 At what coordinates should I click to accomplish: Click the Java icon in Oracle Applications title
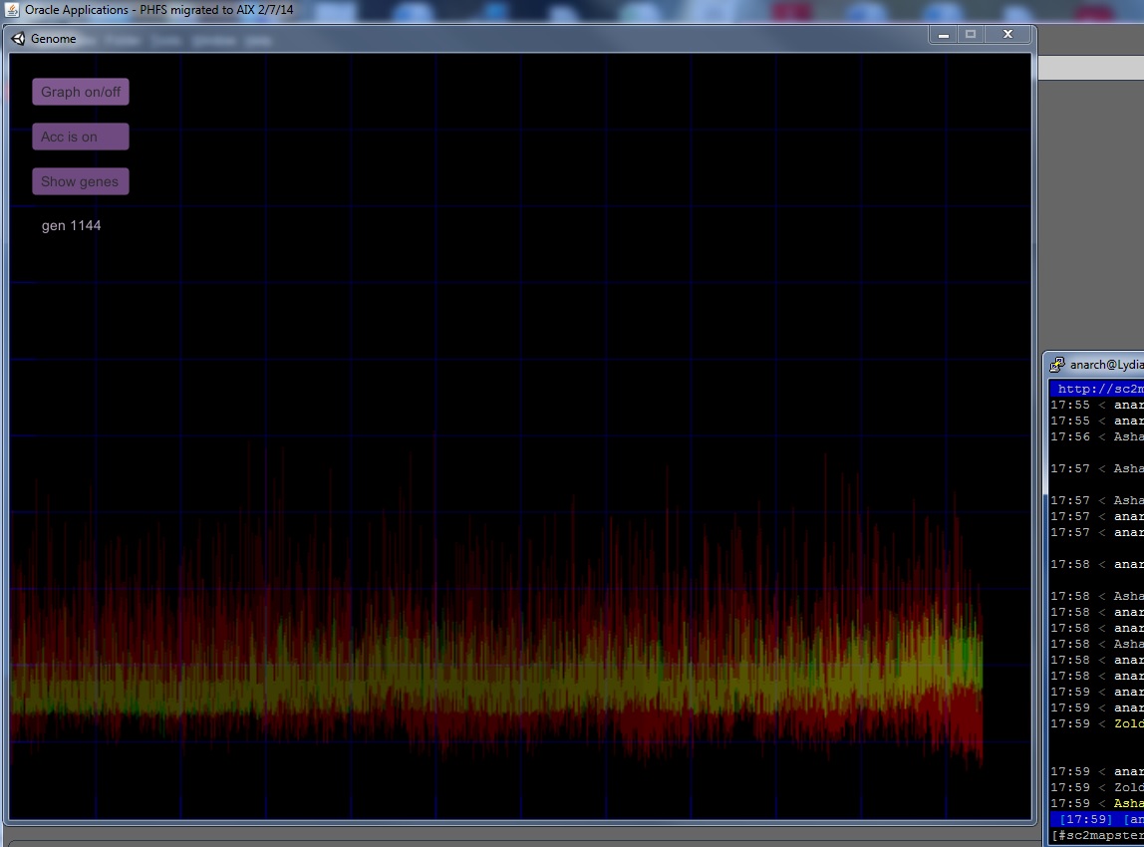pos(12,10)
